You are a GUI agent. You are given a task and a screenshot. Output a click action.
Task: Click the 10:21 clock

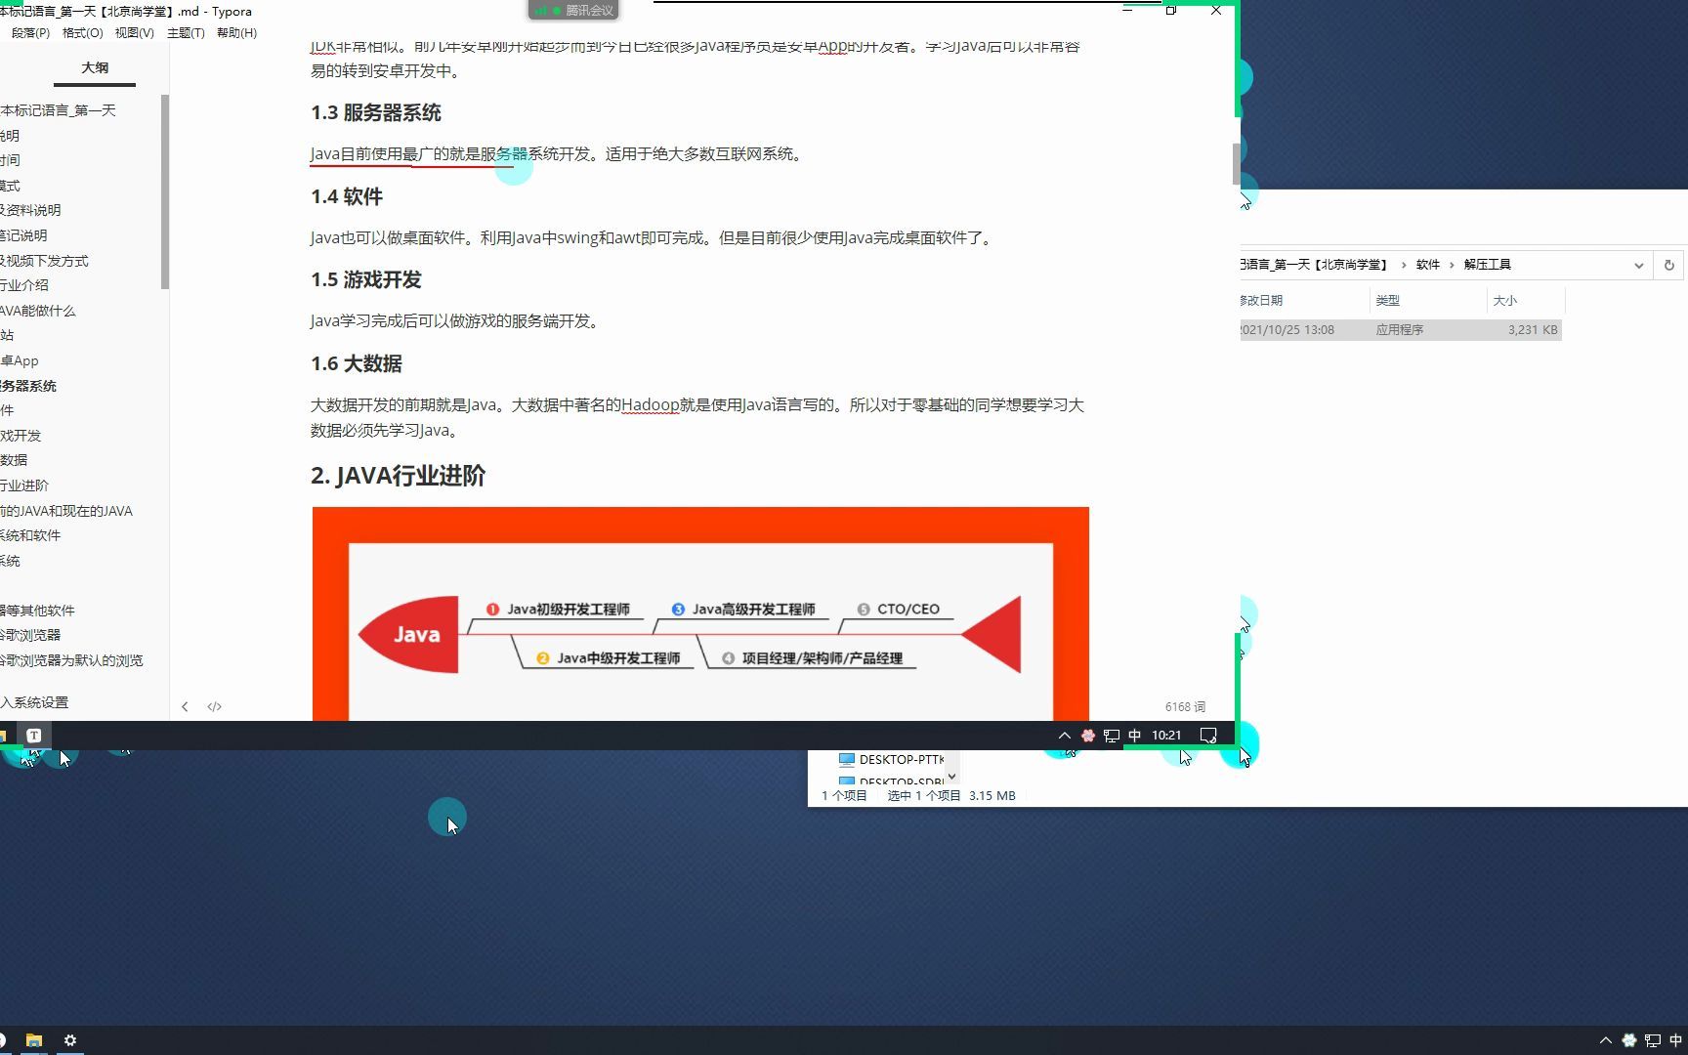click(1166, 736)
